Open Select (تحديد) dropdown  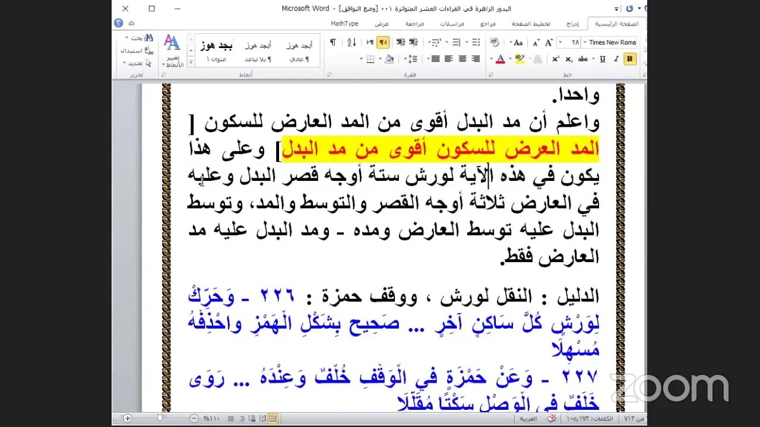pyautogui.click(x=135, y=63)
